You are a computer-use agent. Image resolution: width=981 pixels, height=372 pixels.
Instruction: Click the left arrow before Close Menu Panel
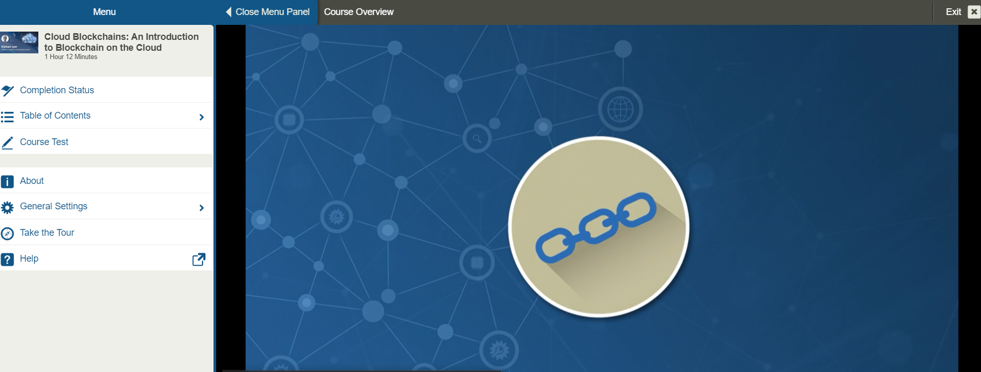(x=229, y=12)
